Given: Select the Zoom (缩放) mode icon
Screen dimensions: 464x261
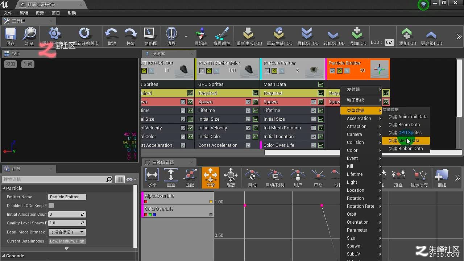Looking at the screenshot, I should point(231,175).
